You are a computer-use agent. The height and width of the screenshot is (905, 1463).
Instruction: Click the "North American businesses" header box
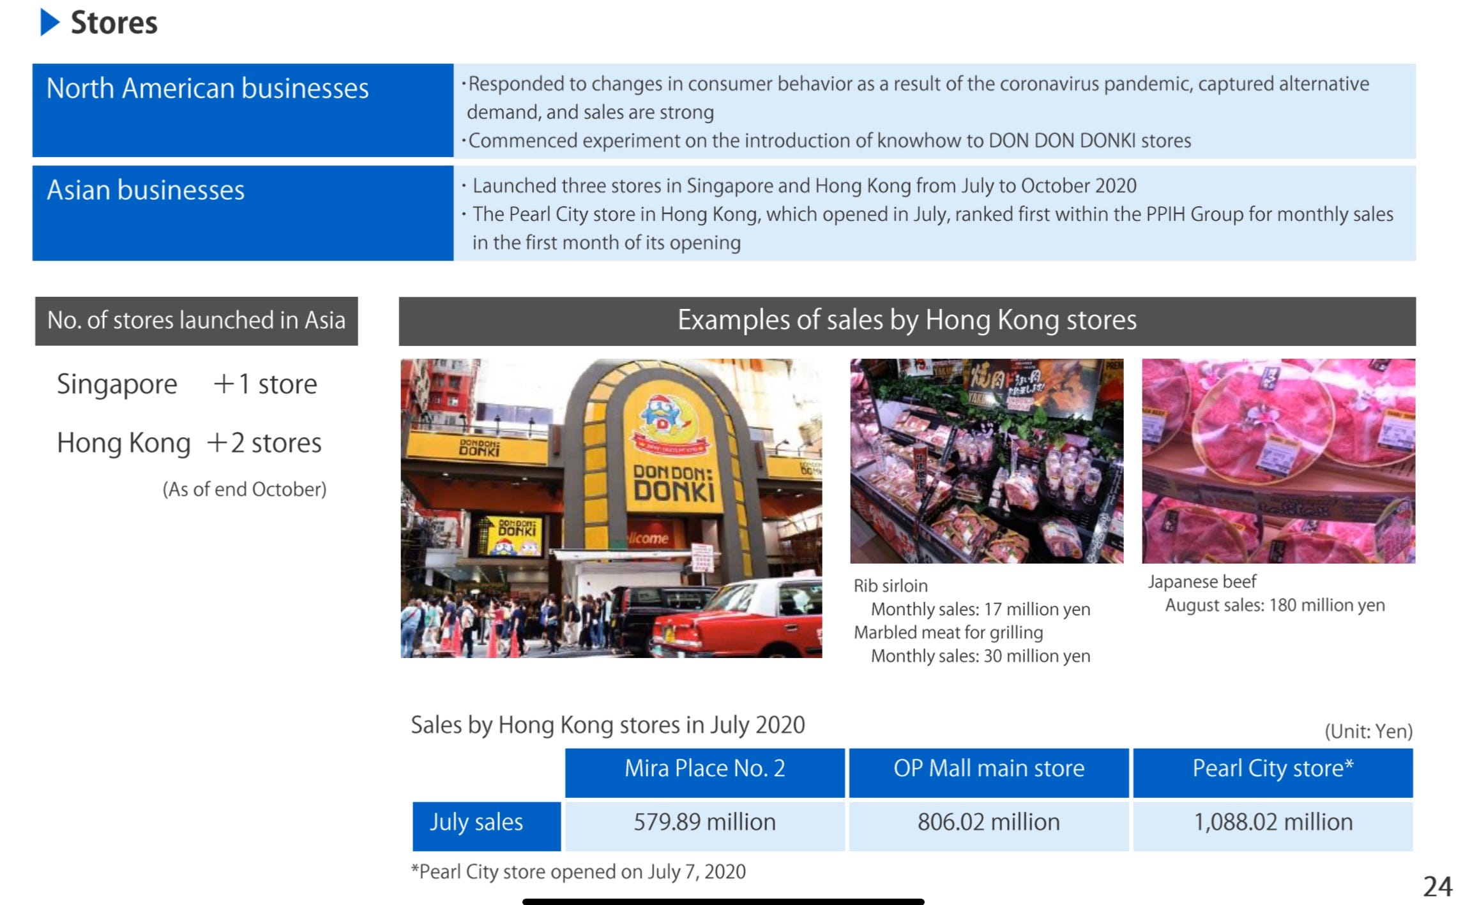243,110
